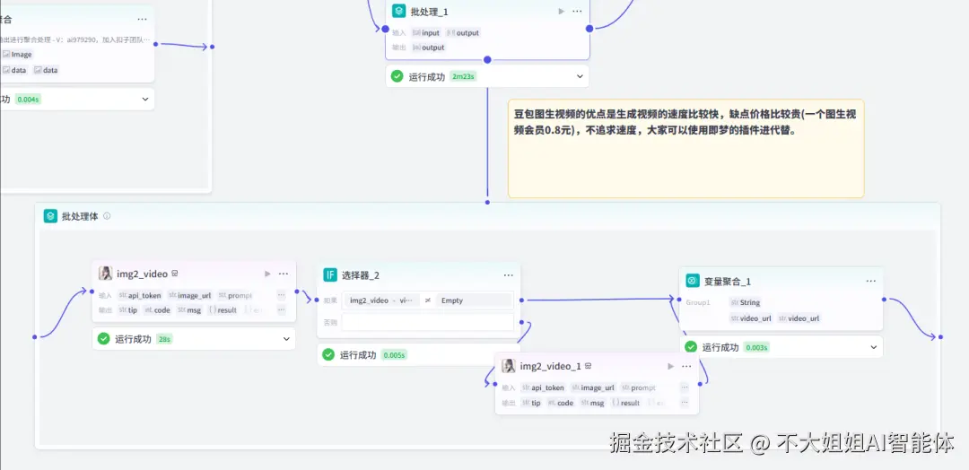Click the 批处理体 container icon
Image resolution: width=969 pixels, height=470 pixels.
50,216
